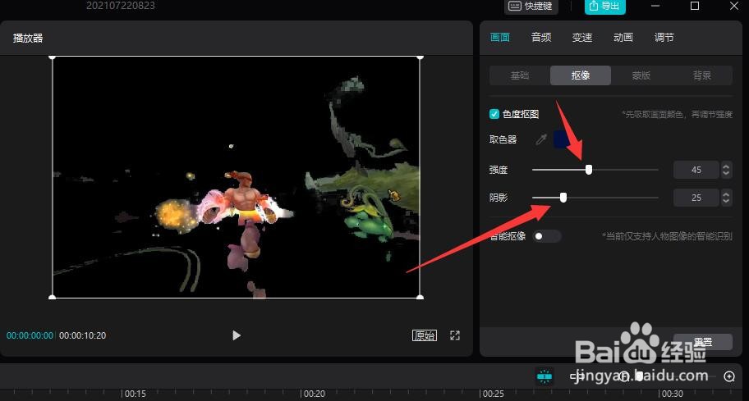Click the project title 202107220823
The image size is (749, 401).
point(121,6)
